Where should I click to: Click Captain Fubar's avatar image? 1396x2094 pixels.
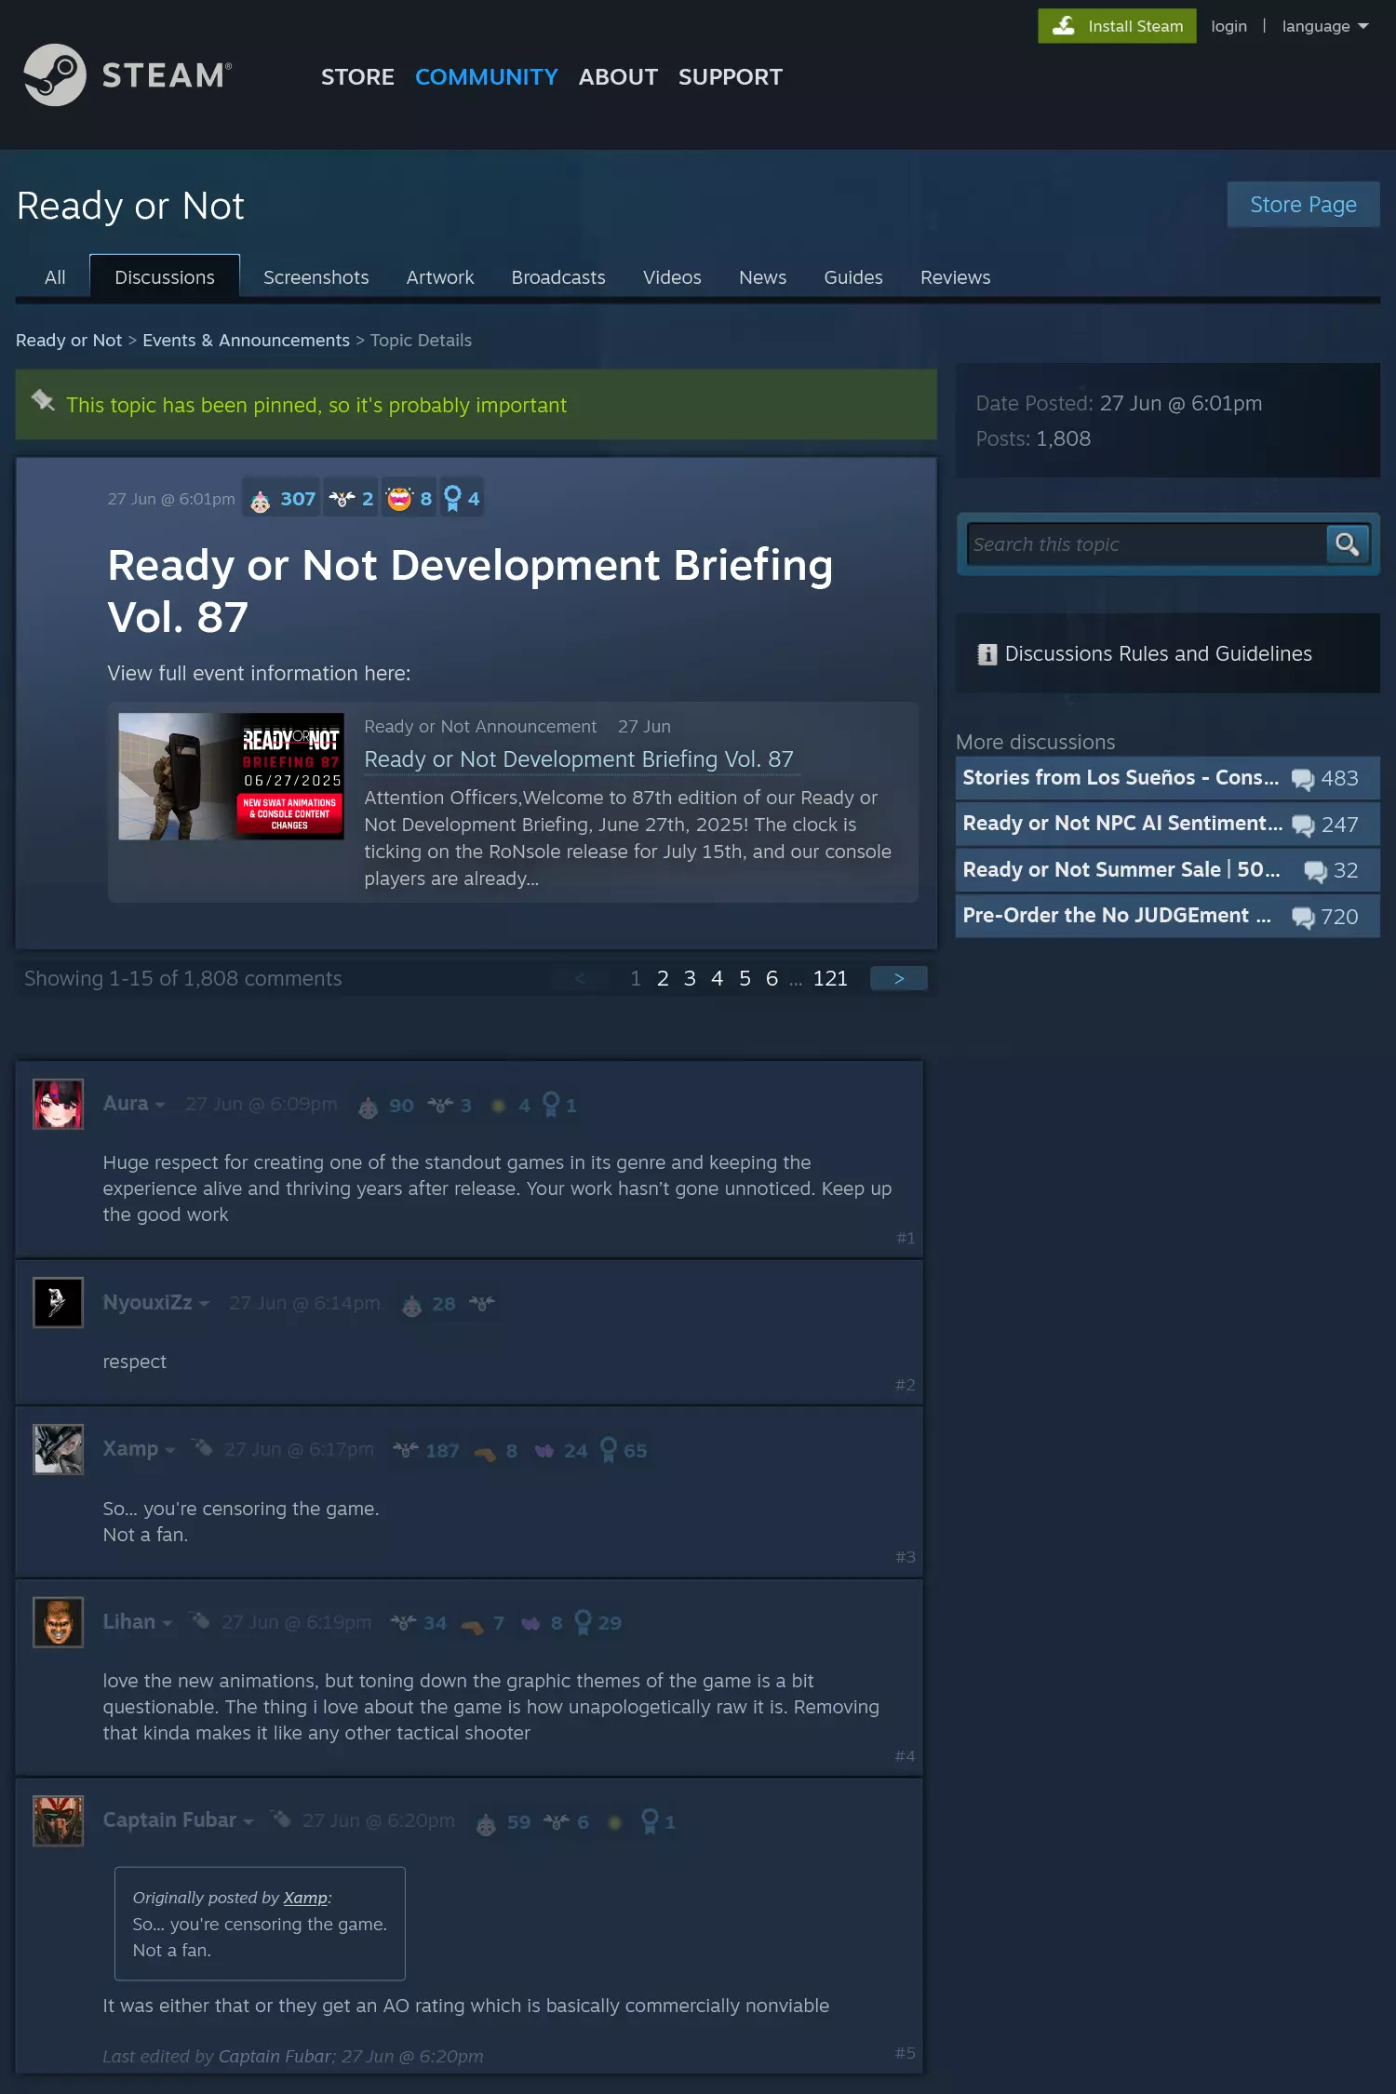click(59, 1820)
